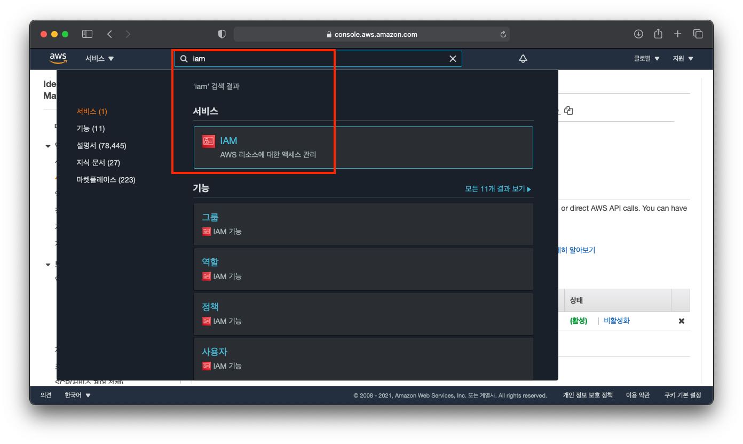Select the 마켓플레이스 (223) filter
The width and height of the screenshot is (743, 444).
106,180
